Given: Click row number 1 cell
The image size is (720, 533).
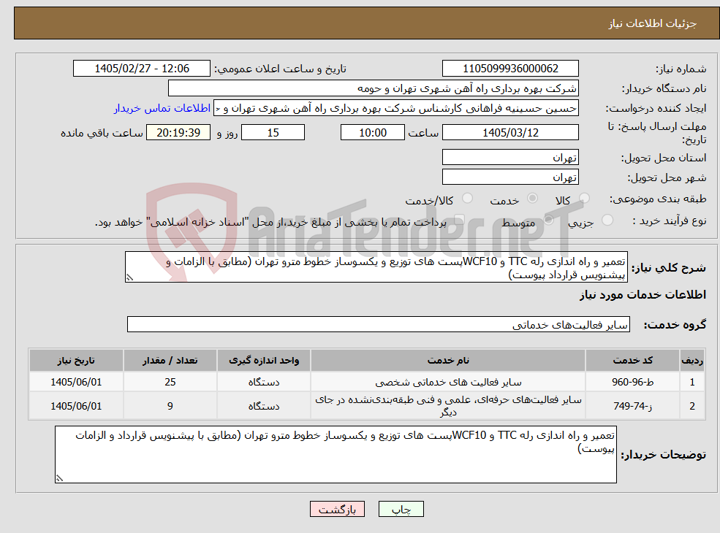Looking at the screenshot, I should pos(692,382).
